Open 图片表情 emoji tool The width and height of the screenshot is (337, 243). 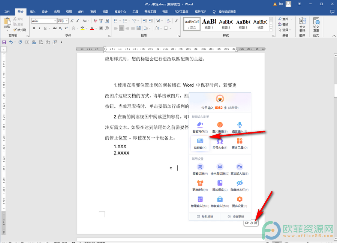coord(220,127)
